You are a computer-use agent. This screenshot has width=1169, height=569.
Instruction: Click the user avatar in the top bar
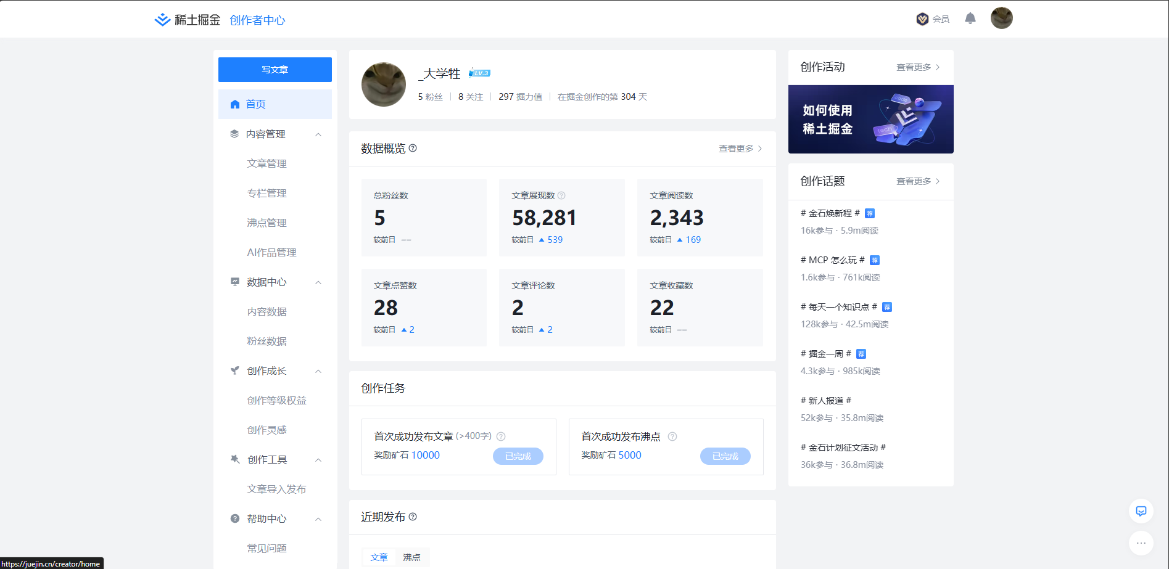point(1001,18)
